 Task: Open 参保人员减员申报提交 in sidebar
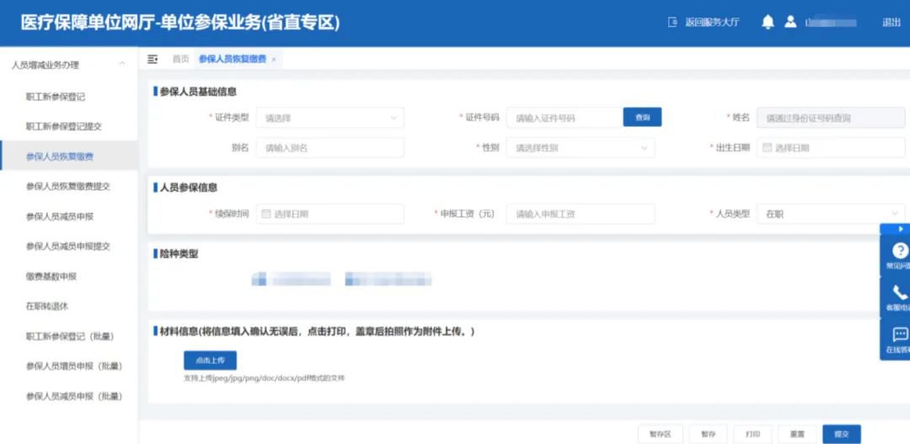click(68, 246)
